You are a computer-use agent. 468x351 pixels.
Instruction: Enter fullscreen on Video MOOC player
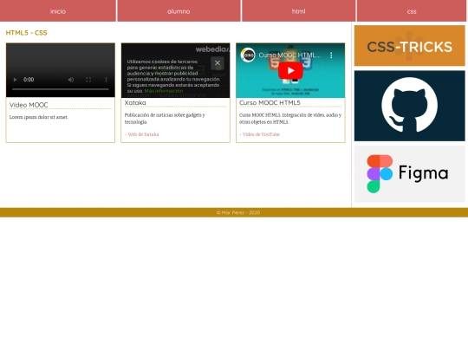(x=88, y=80)
